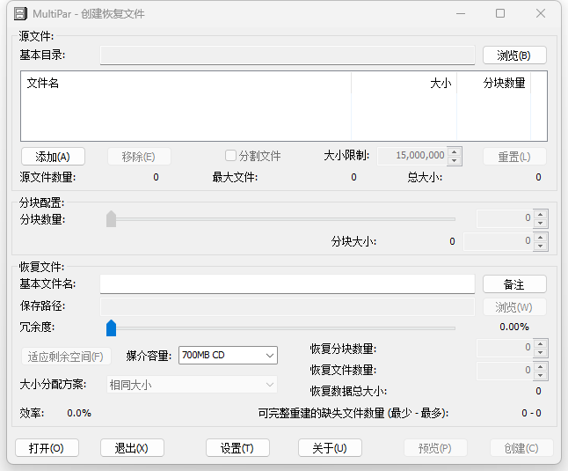Viewport: 568px width, 471px height.
Task: Click the 恢复文件数量 input field
Action: pos(505,371)
